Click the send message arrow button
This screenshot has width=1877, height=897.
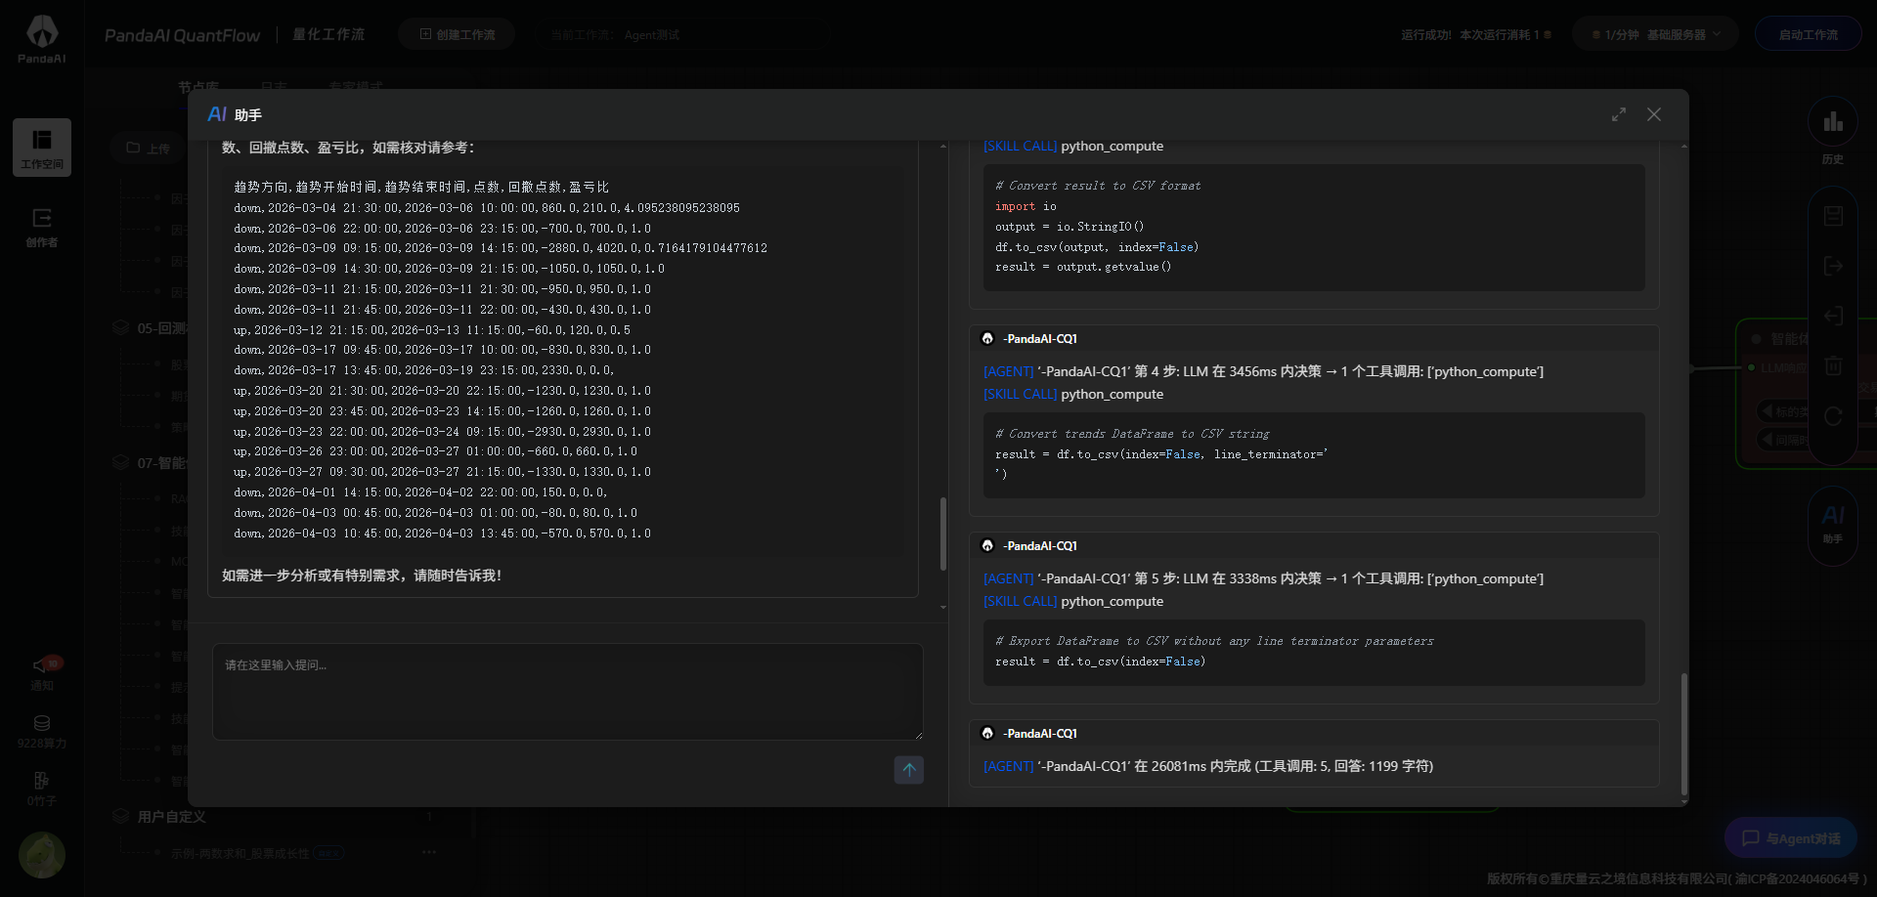tap(908, 770)
